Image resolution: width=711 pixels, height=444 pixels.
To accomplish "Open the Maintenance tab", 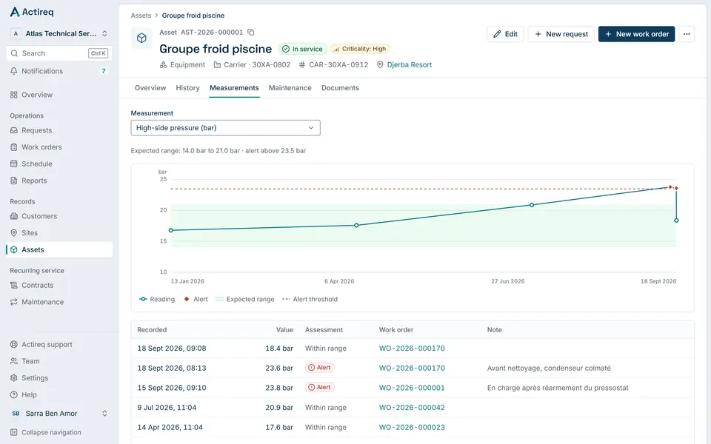I will point(290,88).
